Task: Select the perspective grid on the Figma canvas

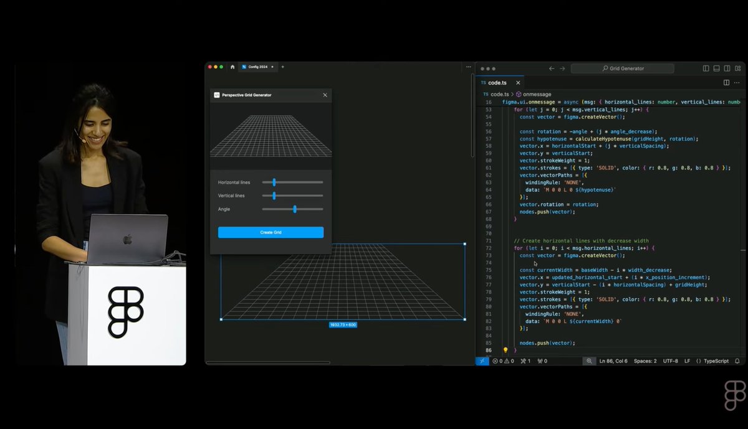Action: (x=343, y=281)
